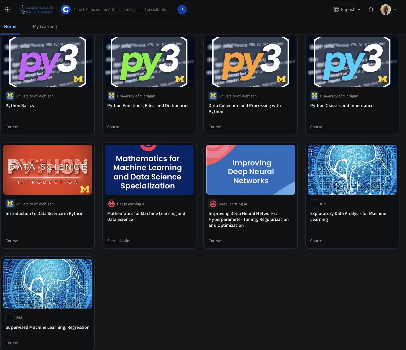Click the Python Basics title link
The image size is (406, 350).
pyautogui.click(x=20, y=106)
